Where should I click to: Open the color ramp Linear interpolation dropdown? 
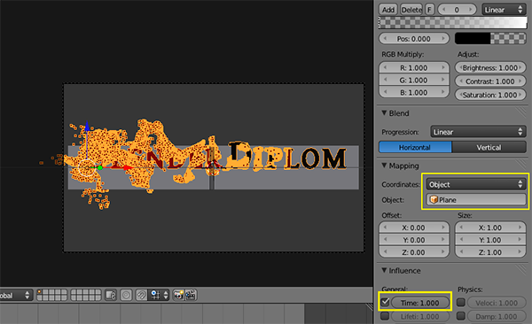coord(504,10)
